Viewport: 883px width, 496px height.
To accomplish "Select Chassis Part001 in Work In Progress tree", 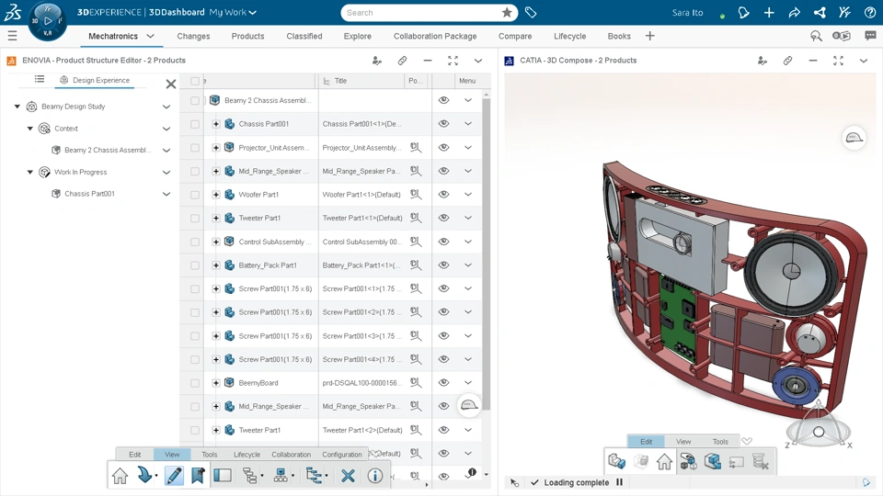I will [x=89, y=194].
